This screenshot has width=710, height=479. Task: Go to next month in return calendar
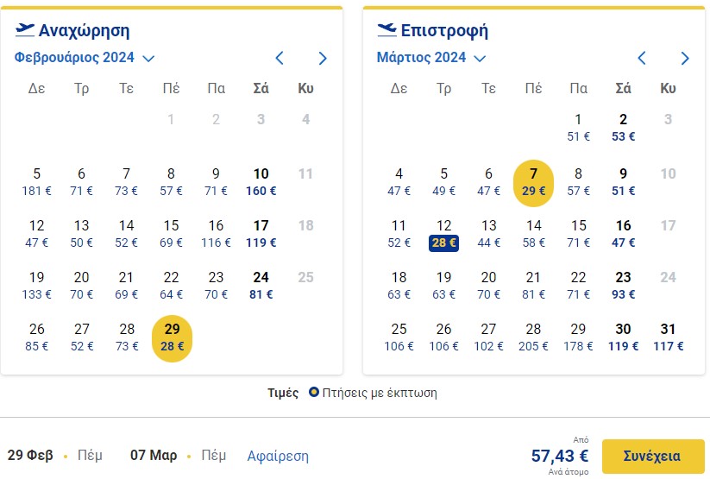(685, 58)
